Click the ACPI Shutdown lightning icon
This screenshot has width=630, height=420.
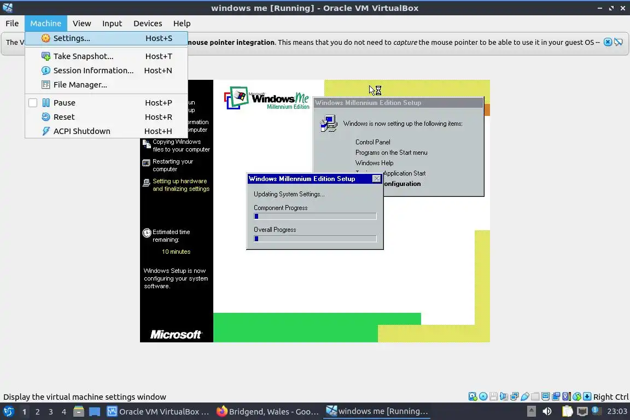tap(46, 131)
